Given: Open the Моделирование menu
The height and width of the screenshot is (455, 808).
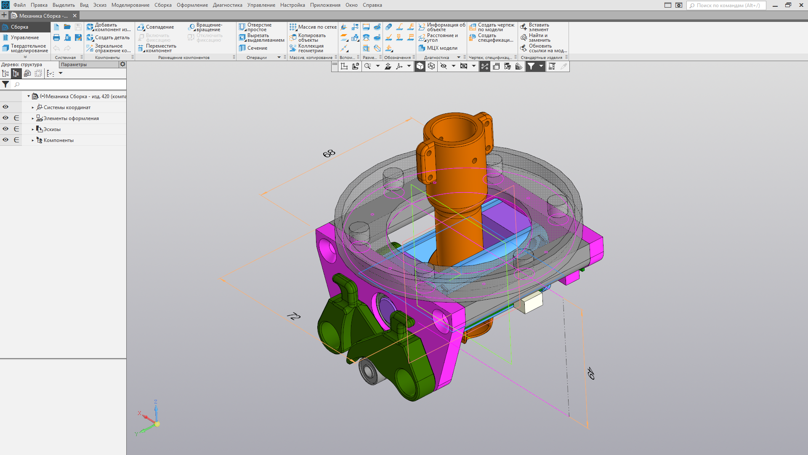Looking at the screenshot, I should click(x=130, y=5).
